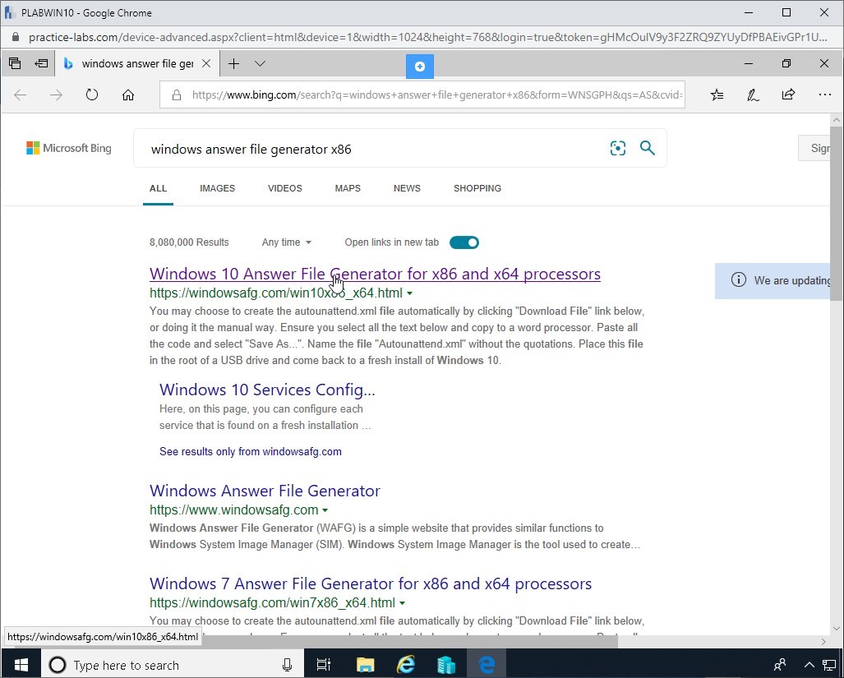The height and width of the screenshot is (678, 844).
Task: Show hidden system tray icons
Action: [809, 665]
